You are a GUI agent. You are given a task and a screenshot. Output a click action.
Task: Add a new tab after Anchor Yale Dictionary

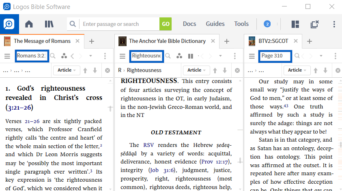tap(227, 41)
